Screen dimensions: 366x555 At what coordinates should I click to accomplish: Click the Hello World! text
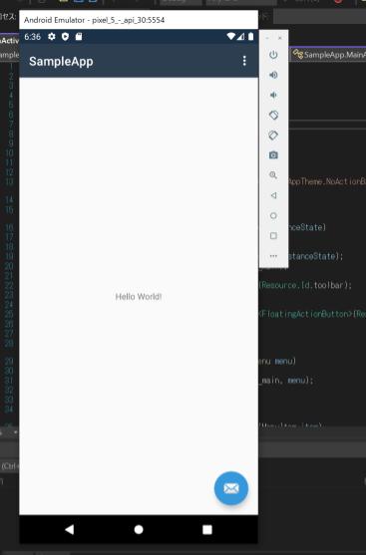pos(139,297)
